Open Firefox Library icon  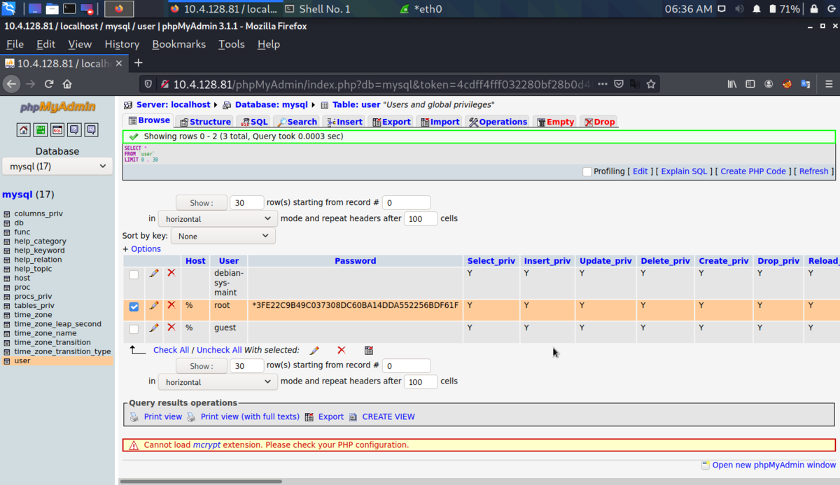(732, 84)
